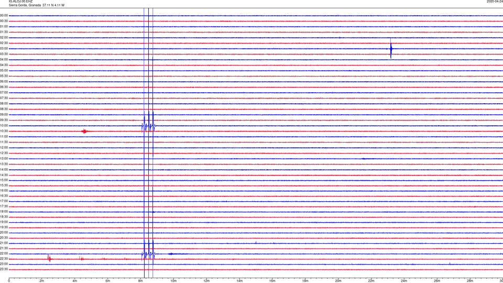
Task: Click the '28m' axis tick label
Action: [470, 281]
